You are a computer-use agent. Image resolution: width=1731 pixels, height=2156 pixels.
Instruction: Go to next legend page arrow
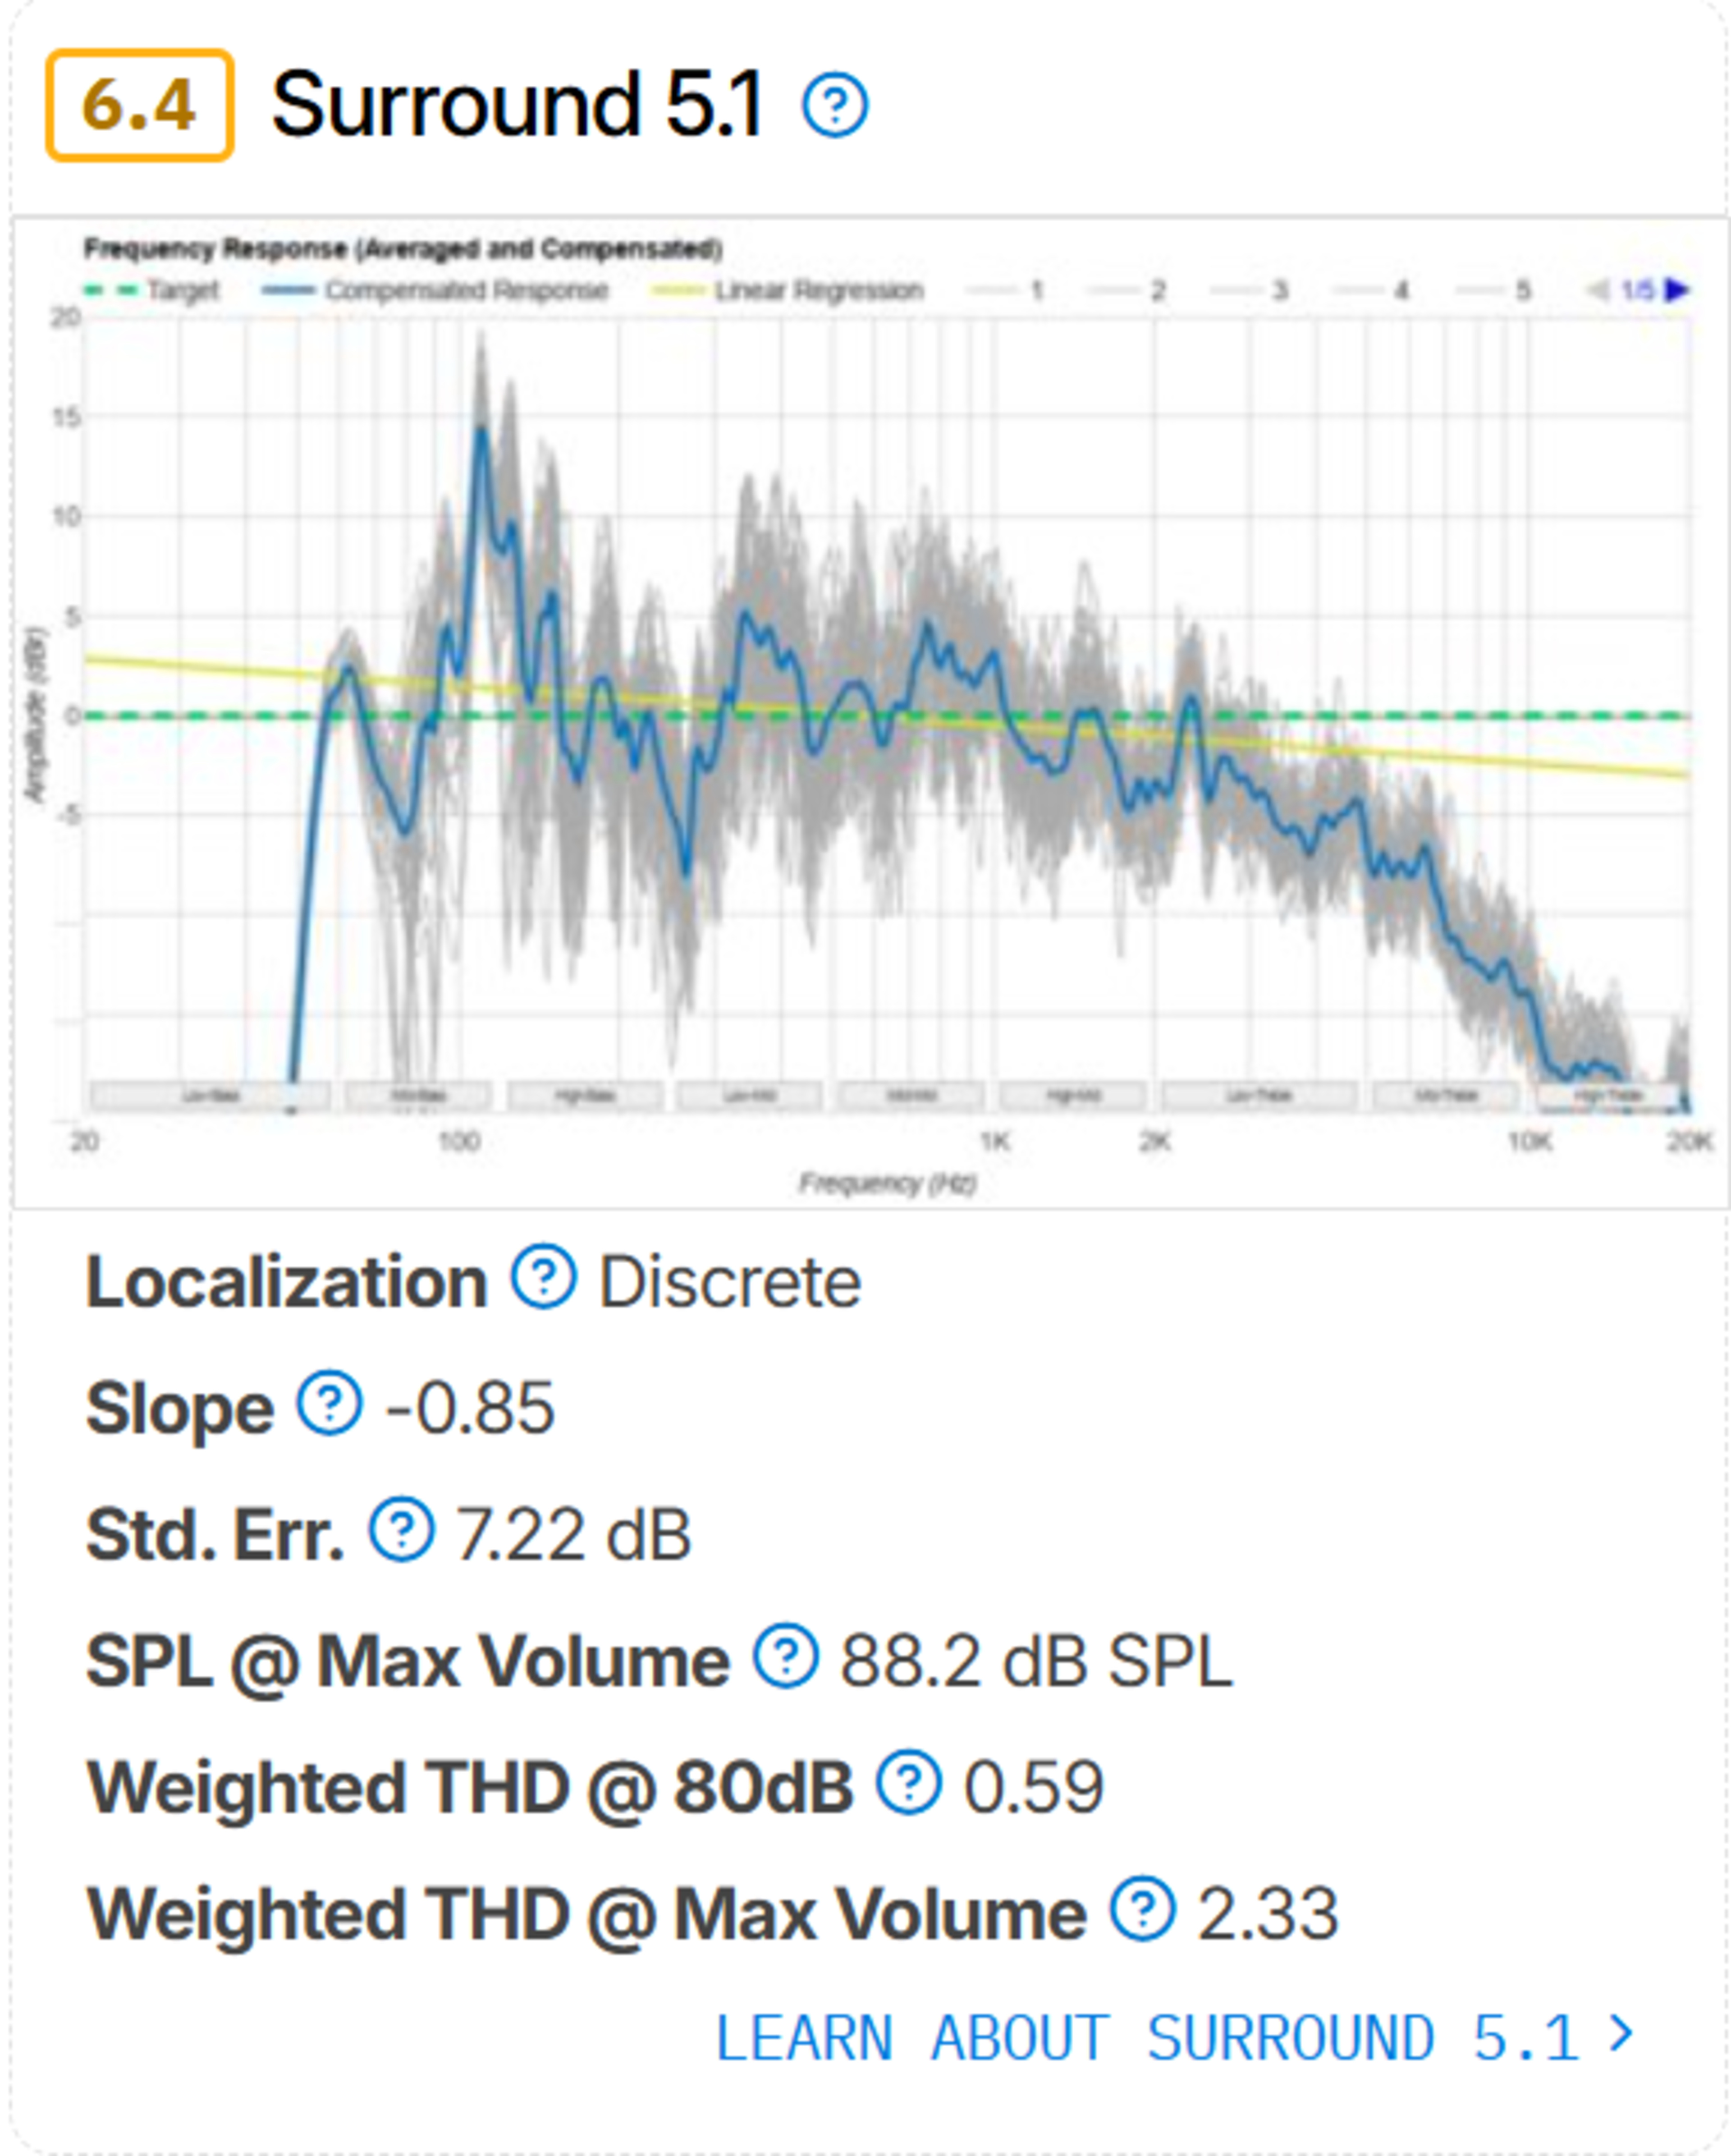pyautogui.click(x=1677, y=290)
